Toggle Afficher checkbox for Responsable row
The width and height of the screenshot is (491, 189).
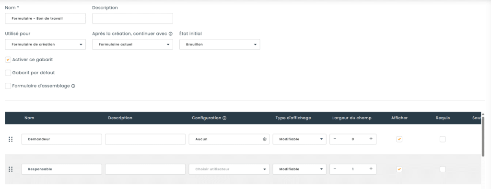399,169
